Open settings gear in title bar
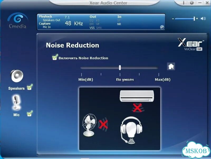The image size is (211, 159). pos(192,3)
